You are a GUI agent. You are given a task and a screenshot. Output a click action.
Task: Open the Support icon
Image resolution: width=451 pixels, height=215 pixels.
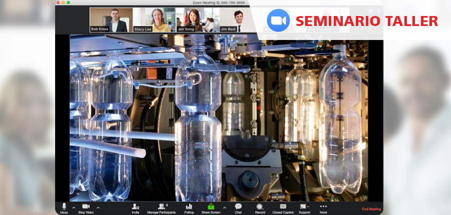[x=304, y=207]
